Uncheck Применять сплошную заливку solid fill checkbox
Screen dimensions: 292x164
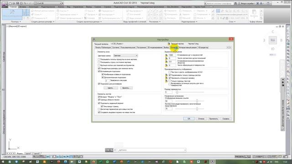point(170,78)
